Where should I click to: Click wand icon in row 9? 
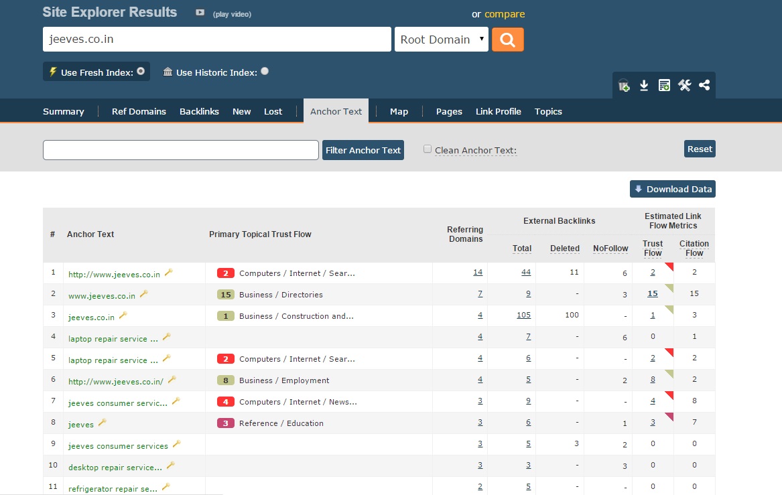point(176,443)
